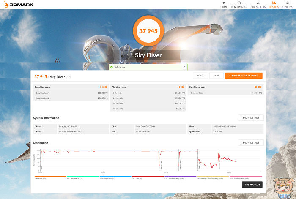The width and height of the screenshot is (296, 199).
Task: Select the 24 threads row
Action: (x=148, y=98)
